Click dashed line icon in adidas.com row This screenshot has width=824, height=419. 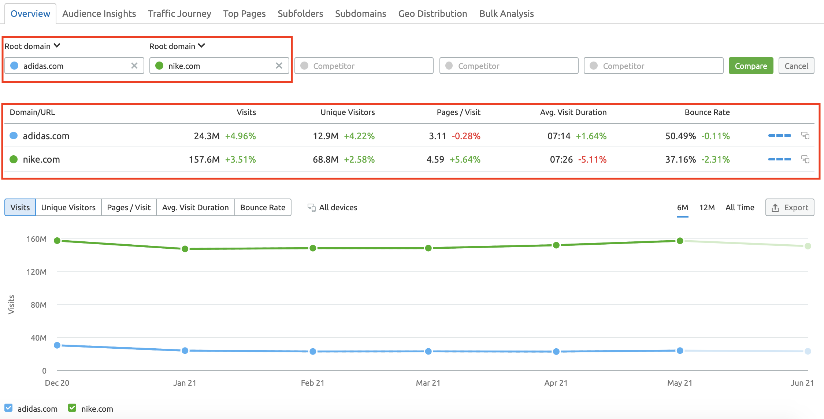[x=779, y=136]
